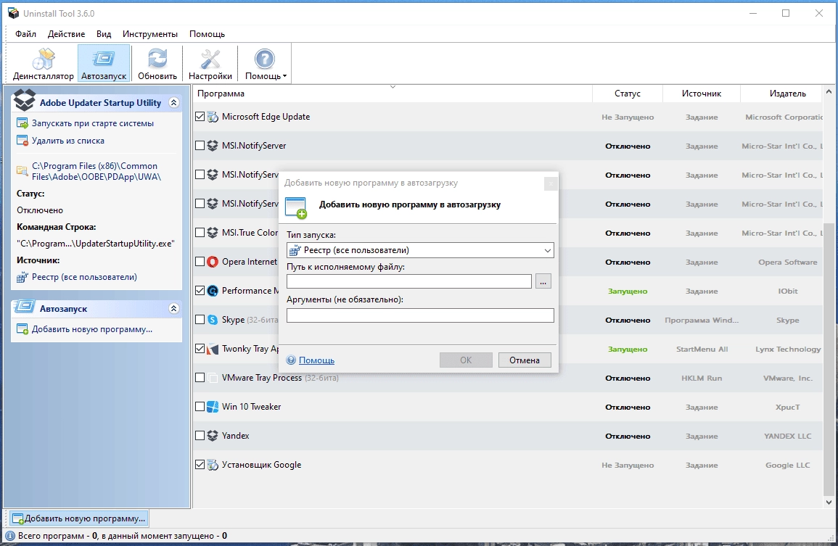Open the Вид menu

point(104,33)
